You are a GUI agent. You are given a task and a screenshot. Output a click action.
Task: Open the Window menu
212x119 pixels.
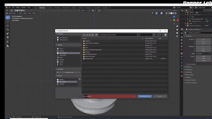coord(24,8)
